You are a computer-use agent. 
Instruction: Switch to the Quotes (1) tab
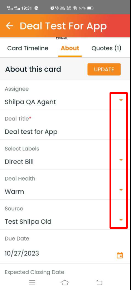tap(106, 48)
